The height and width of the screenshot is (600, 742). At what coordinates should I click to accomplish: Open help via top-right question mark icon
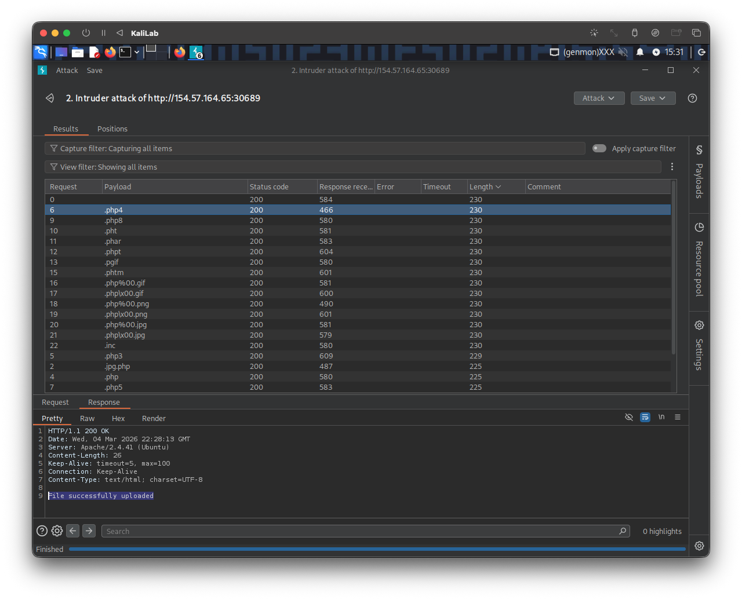coord(692,98)
